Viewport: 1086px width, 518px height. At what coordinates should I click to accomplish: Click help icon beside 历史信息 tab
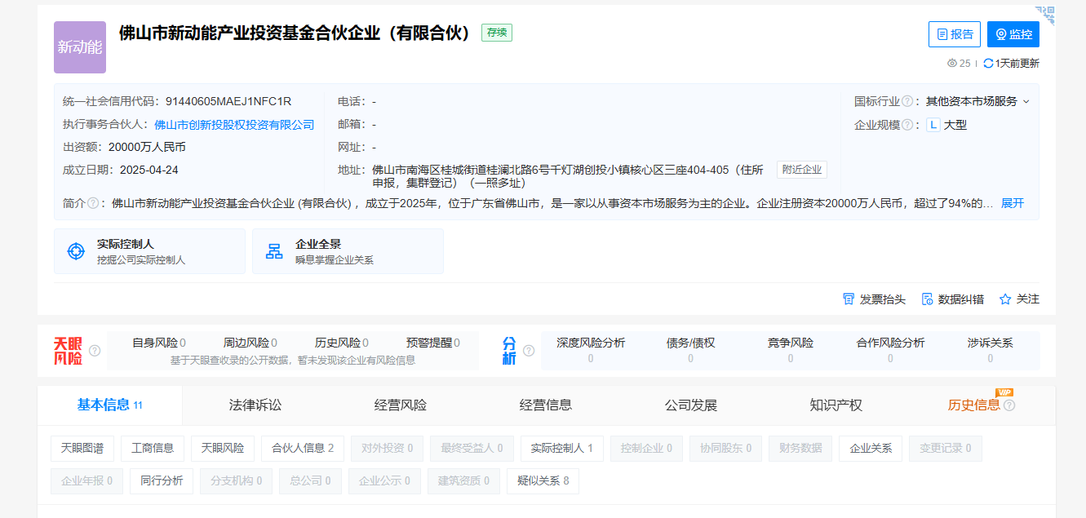point(1009,405)
